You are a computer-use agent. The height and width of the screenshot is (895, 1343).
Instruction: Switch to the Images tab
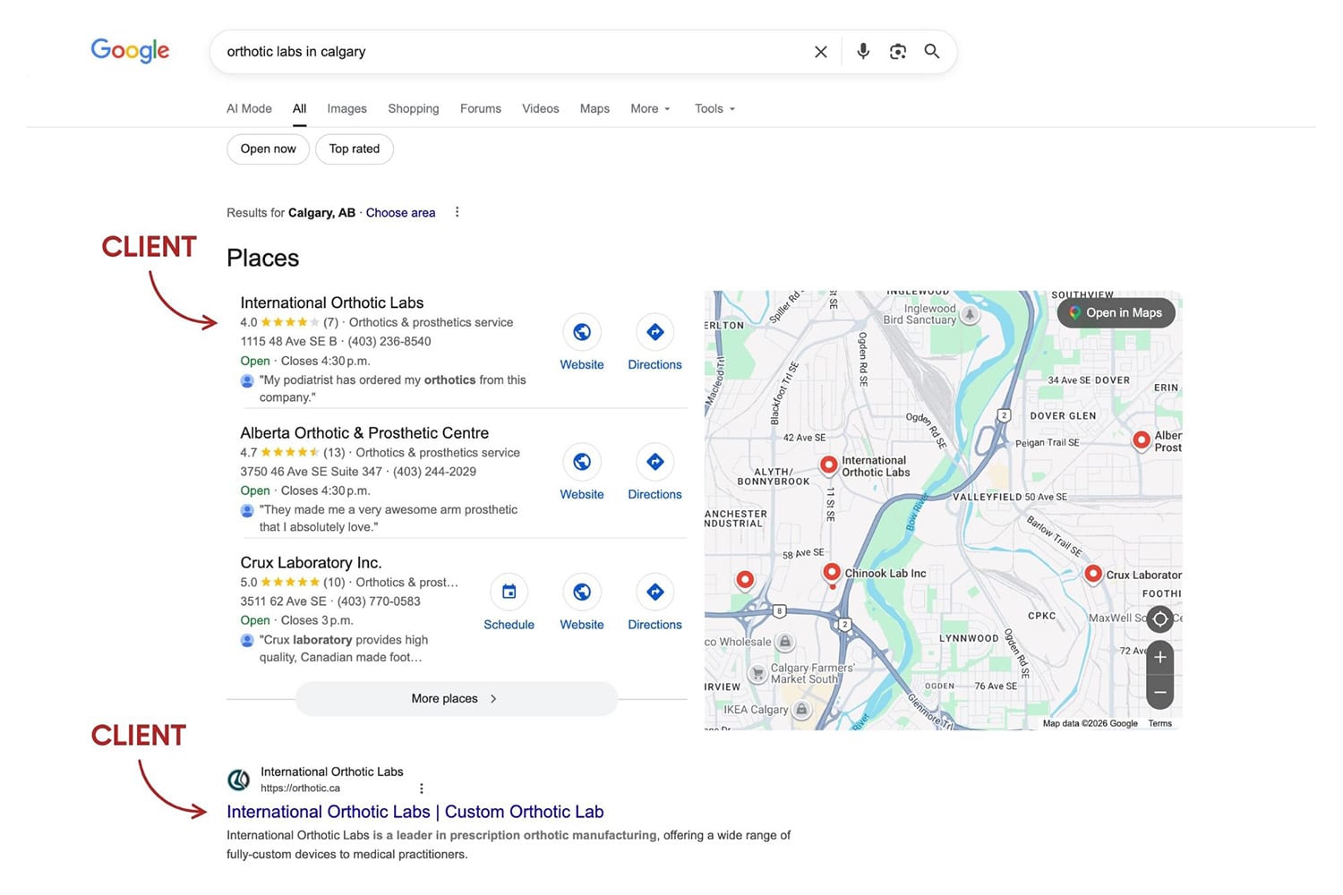point(346,108)
